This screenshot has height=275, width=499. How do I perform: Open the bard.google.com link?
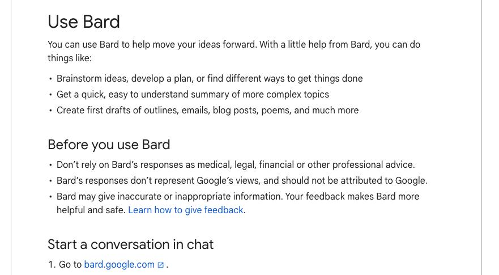tap(120, 264)
